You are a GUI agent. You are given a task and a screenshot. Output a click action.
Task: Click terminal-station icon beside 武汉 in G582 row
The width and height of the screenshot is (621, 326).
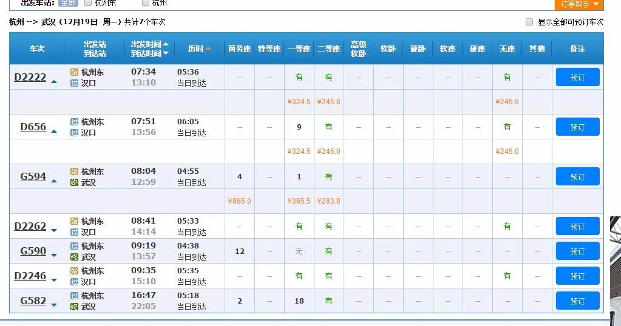pyautogui.click(x=74, y=307)
